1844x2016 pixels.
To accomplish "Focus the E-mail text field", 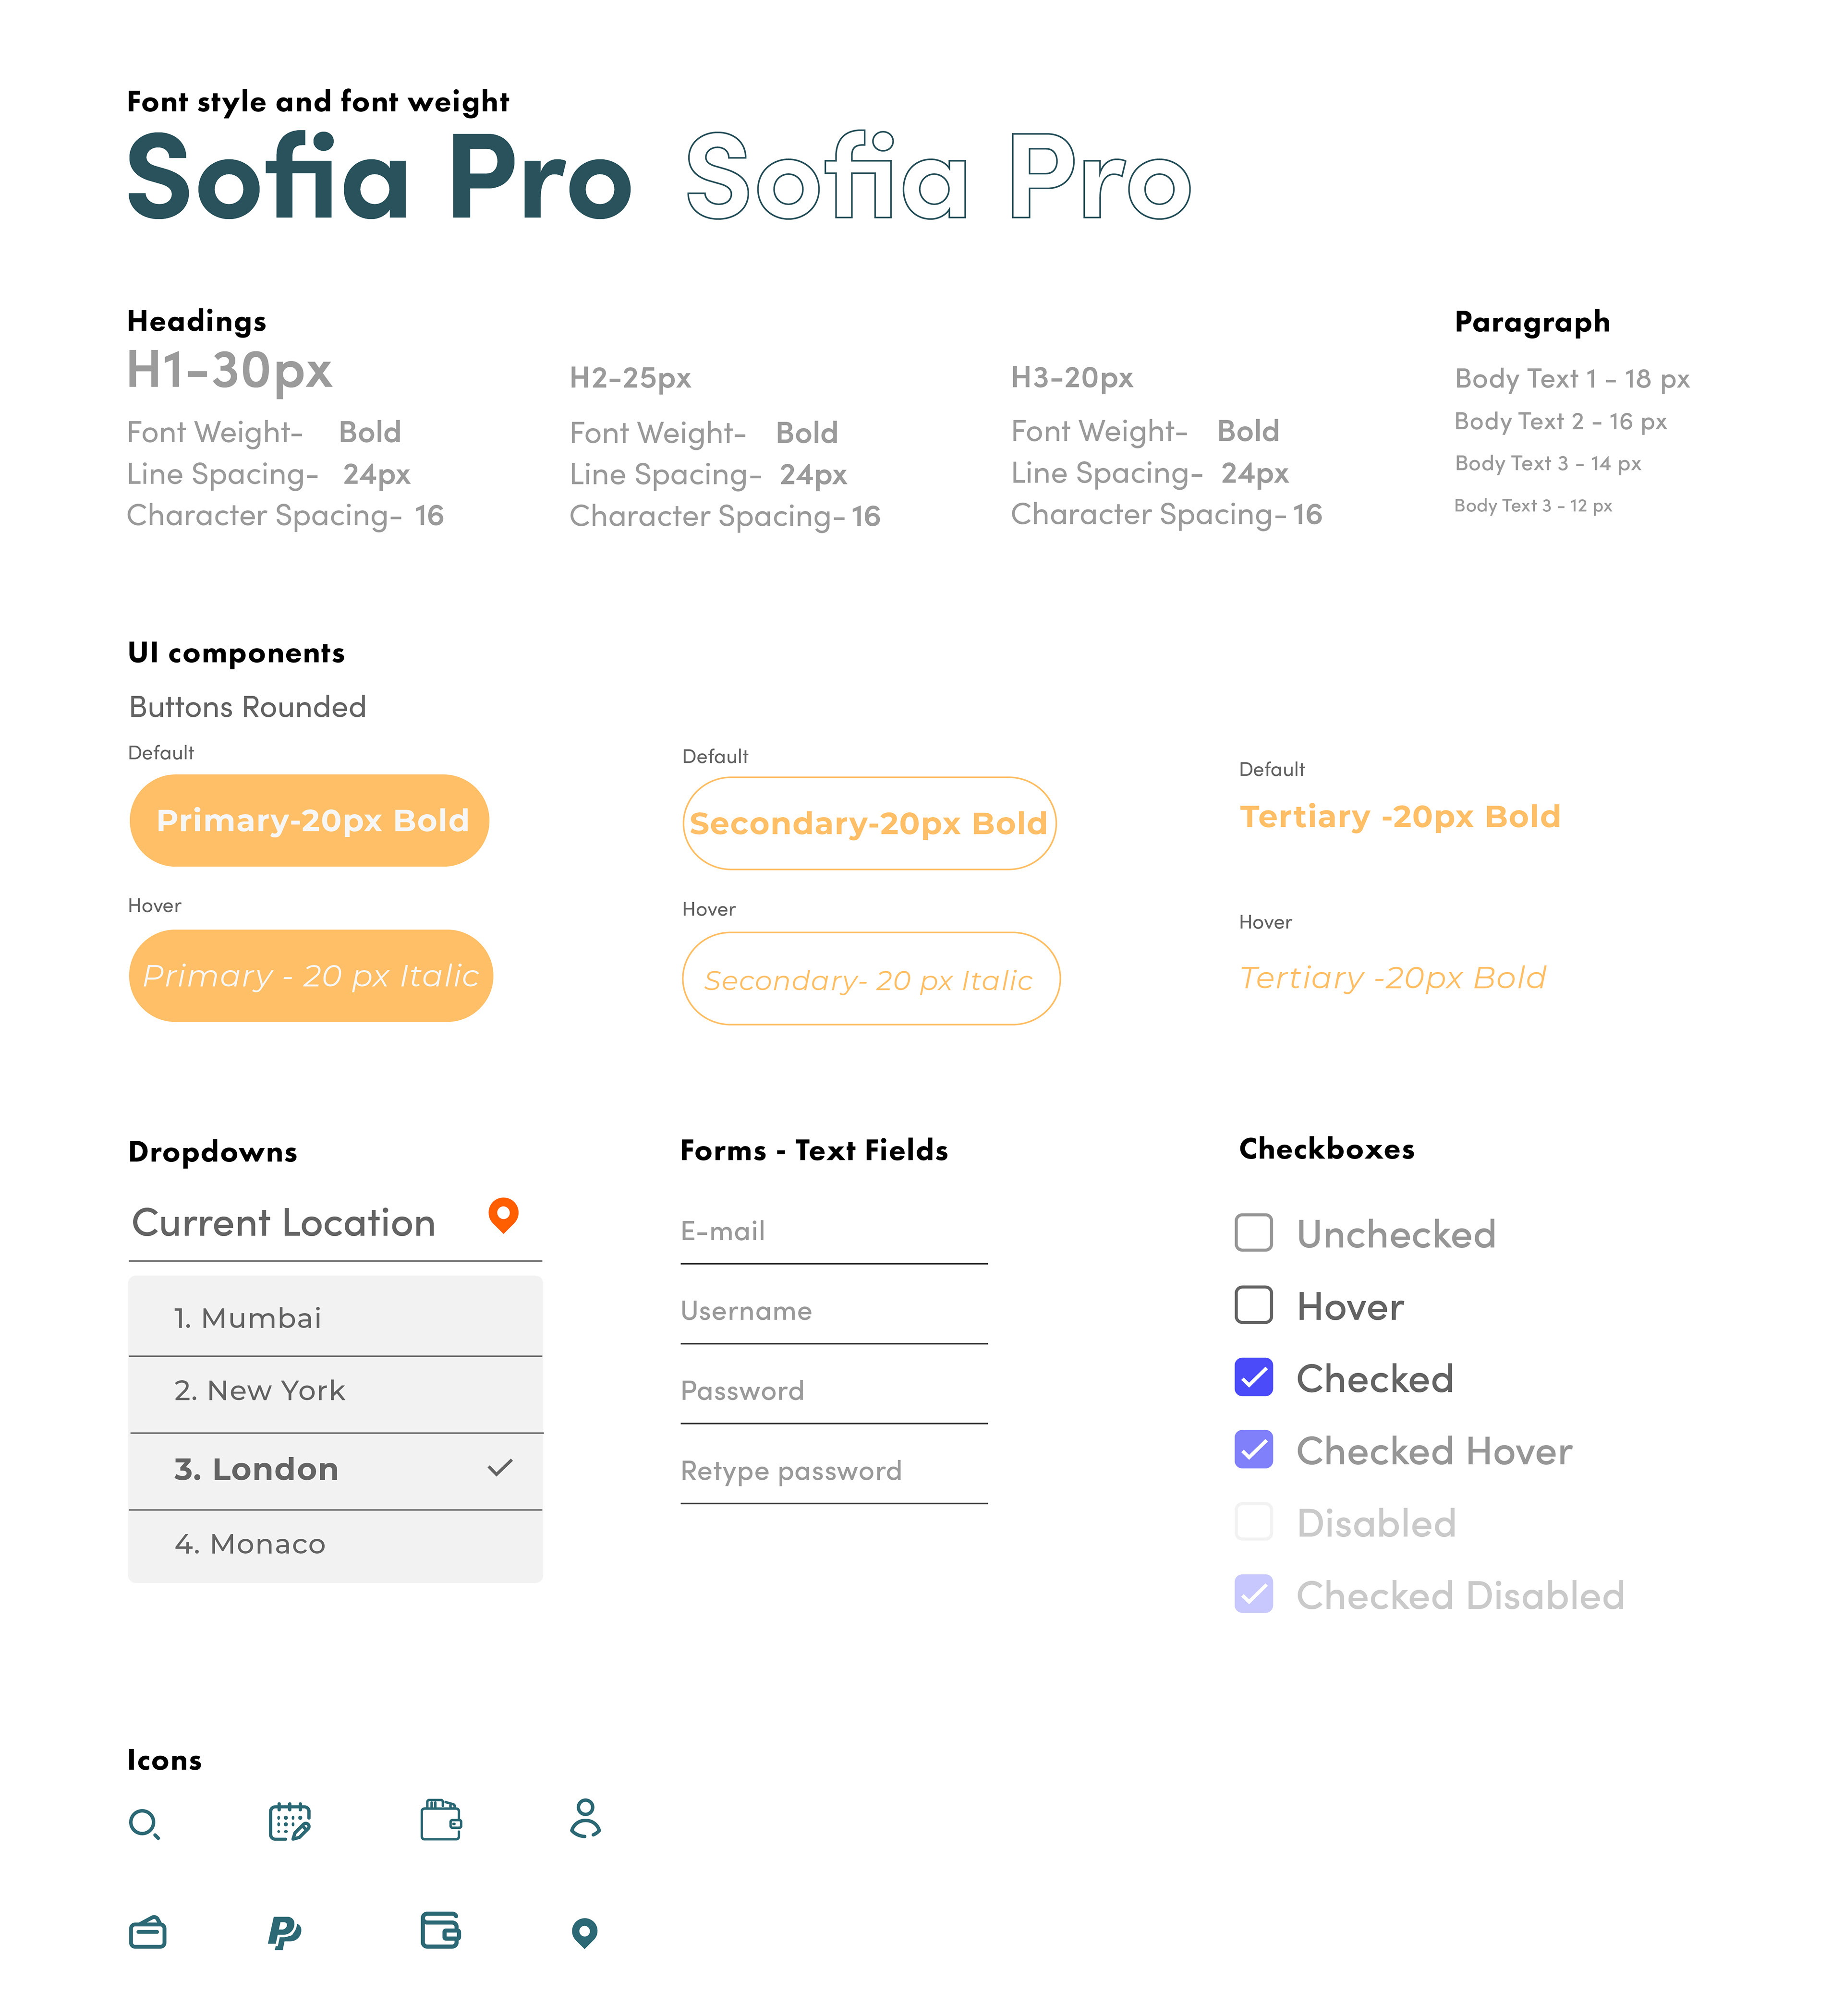I will click(x=834, y=1234).
